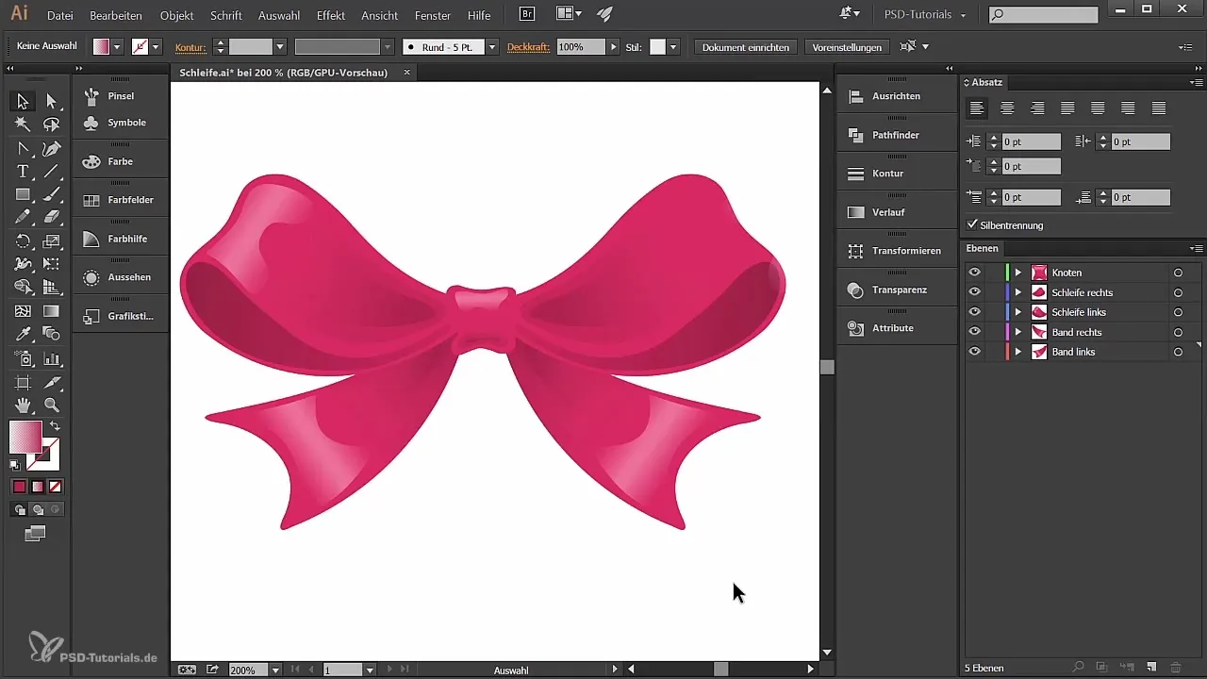Screen dimensions: 1207x679
Task: Open the Fenster menu
Action: (x=433, y=15)
